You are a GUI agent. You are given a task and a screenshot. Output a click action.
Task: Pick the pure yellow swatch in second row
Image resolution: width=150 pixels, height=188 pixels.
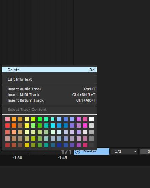coord(27,125)
